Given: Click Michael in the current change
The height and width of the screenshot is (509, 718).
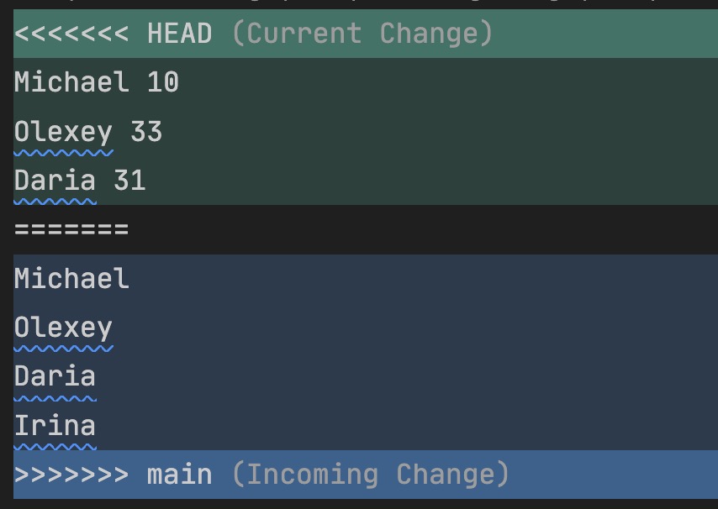Looking at the screenshot, I should [71, 82].
